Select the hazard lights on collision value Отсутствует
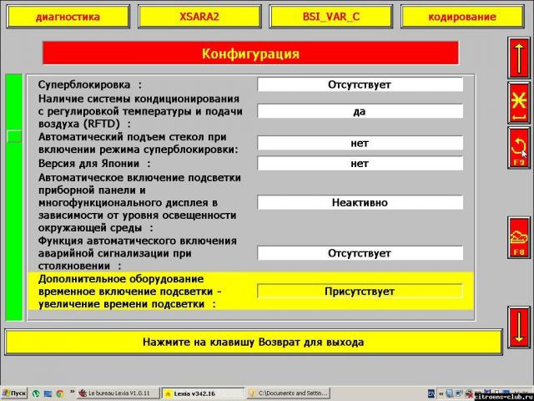The image size is (534, 401). tap(360, 253)
